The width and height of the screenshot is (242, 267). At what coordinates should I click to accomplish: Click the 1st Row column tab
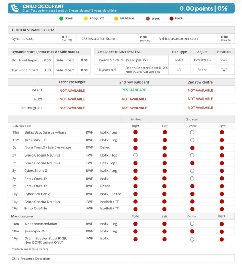(x=136, y=119)
